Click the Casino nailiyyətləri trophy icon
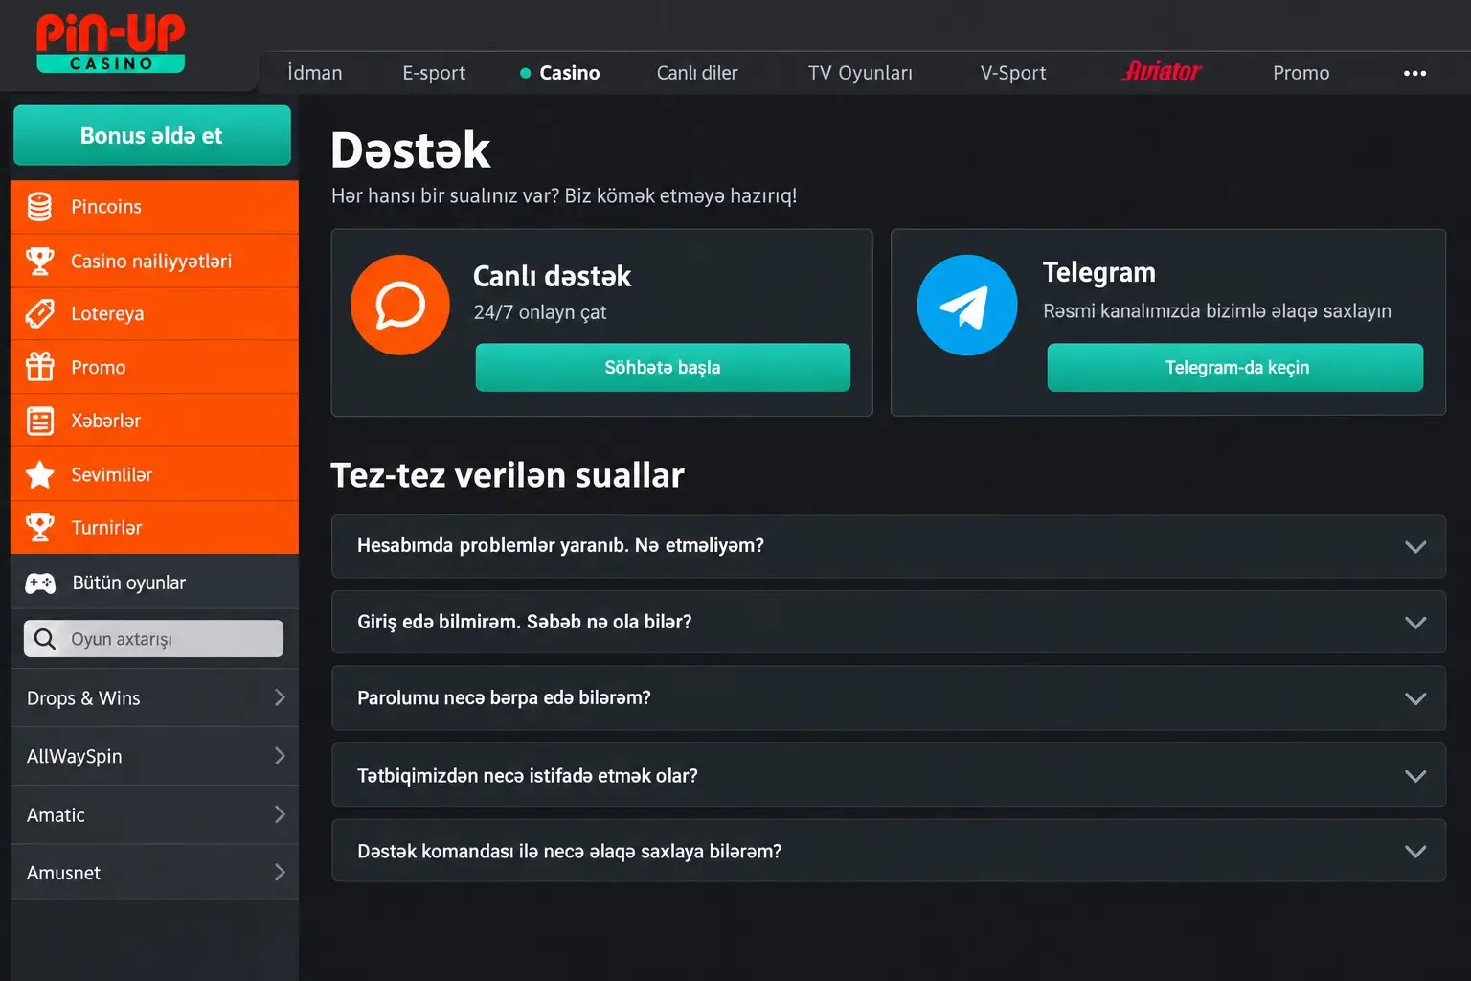The height and width of the screenshot is (981, 1471). (39, 261)
